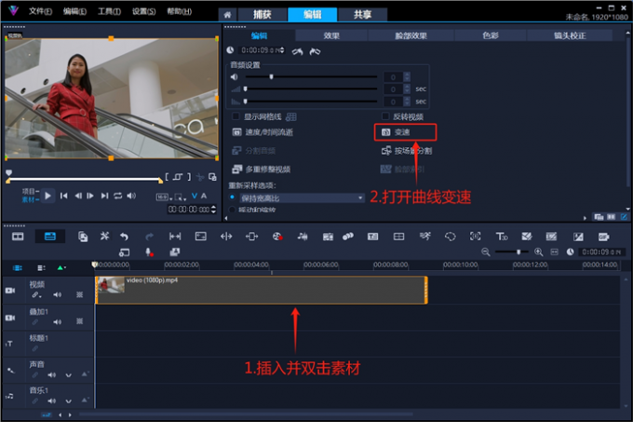Screen dimensions: 633x422
Task: Click 按场景分割 option
Action: tap(407, 151)
